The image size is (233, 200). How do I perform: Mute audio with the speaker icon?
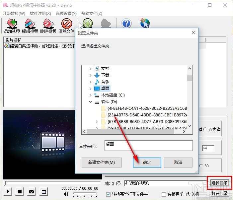coord(66,194)
